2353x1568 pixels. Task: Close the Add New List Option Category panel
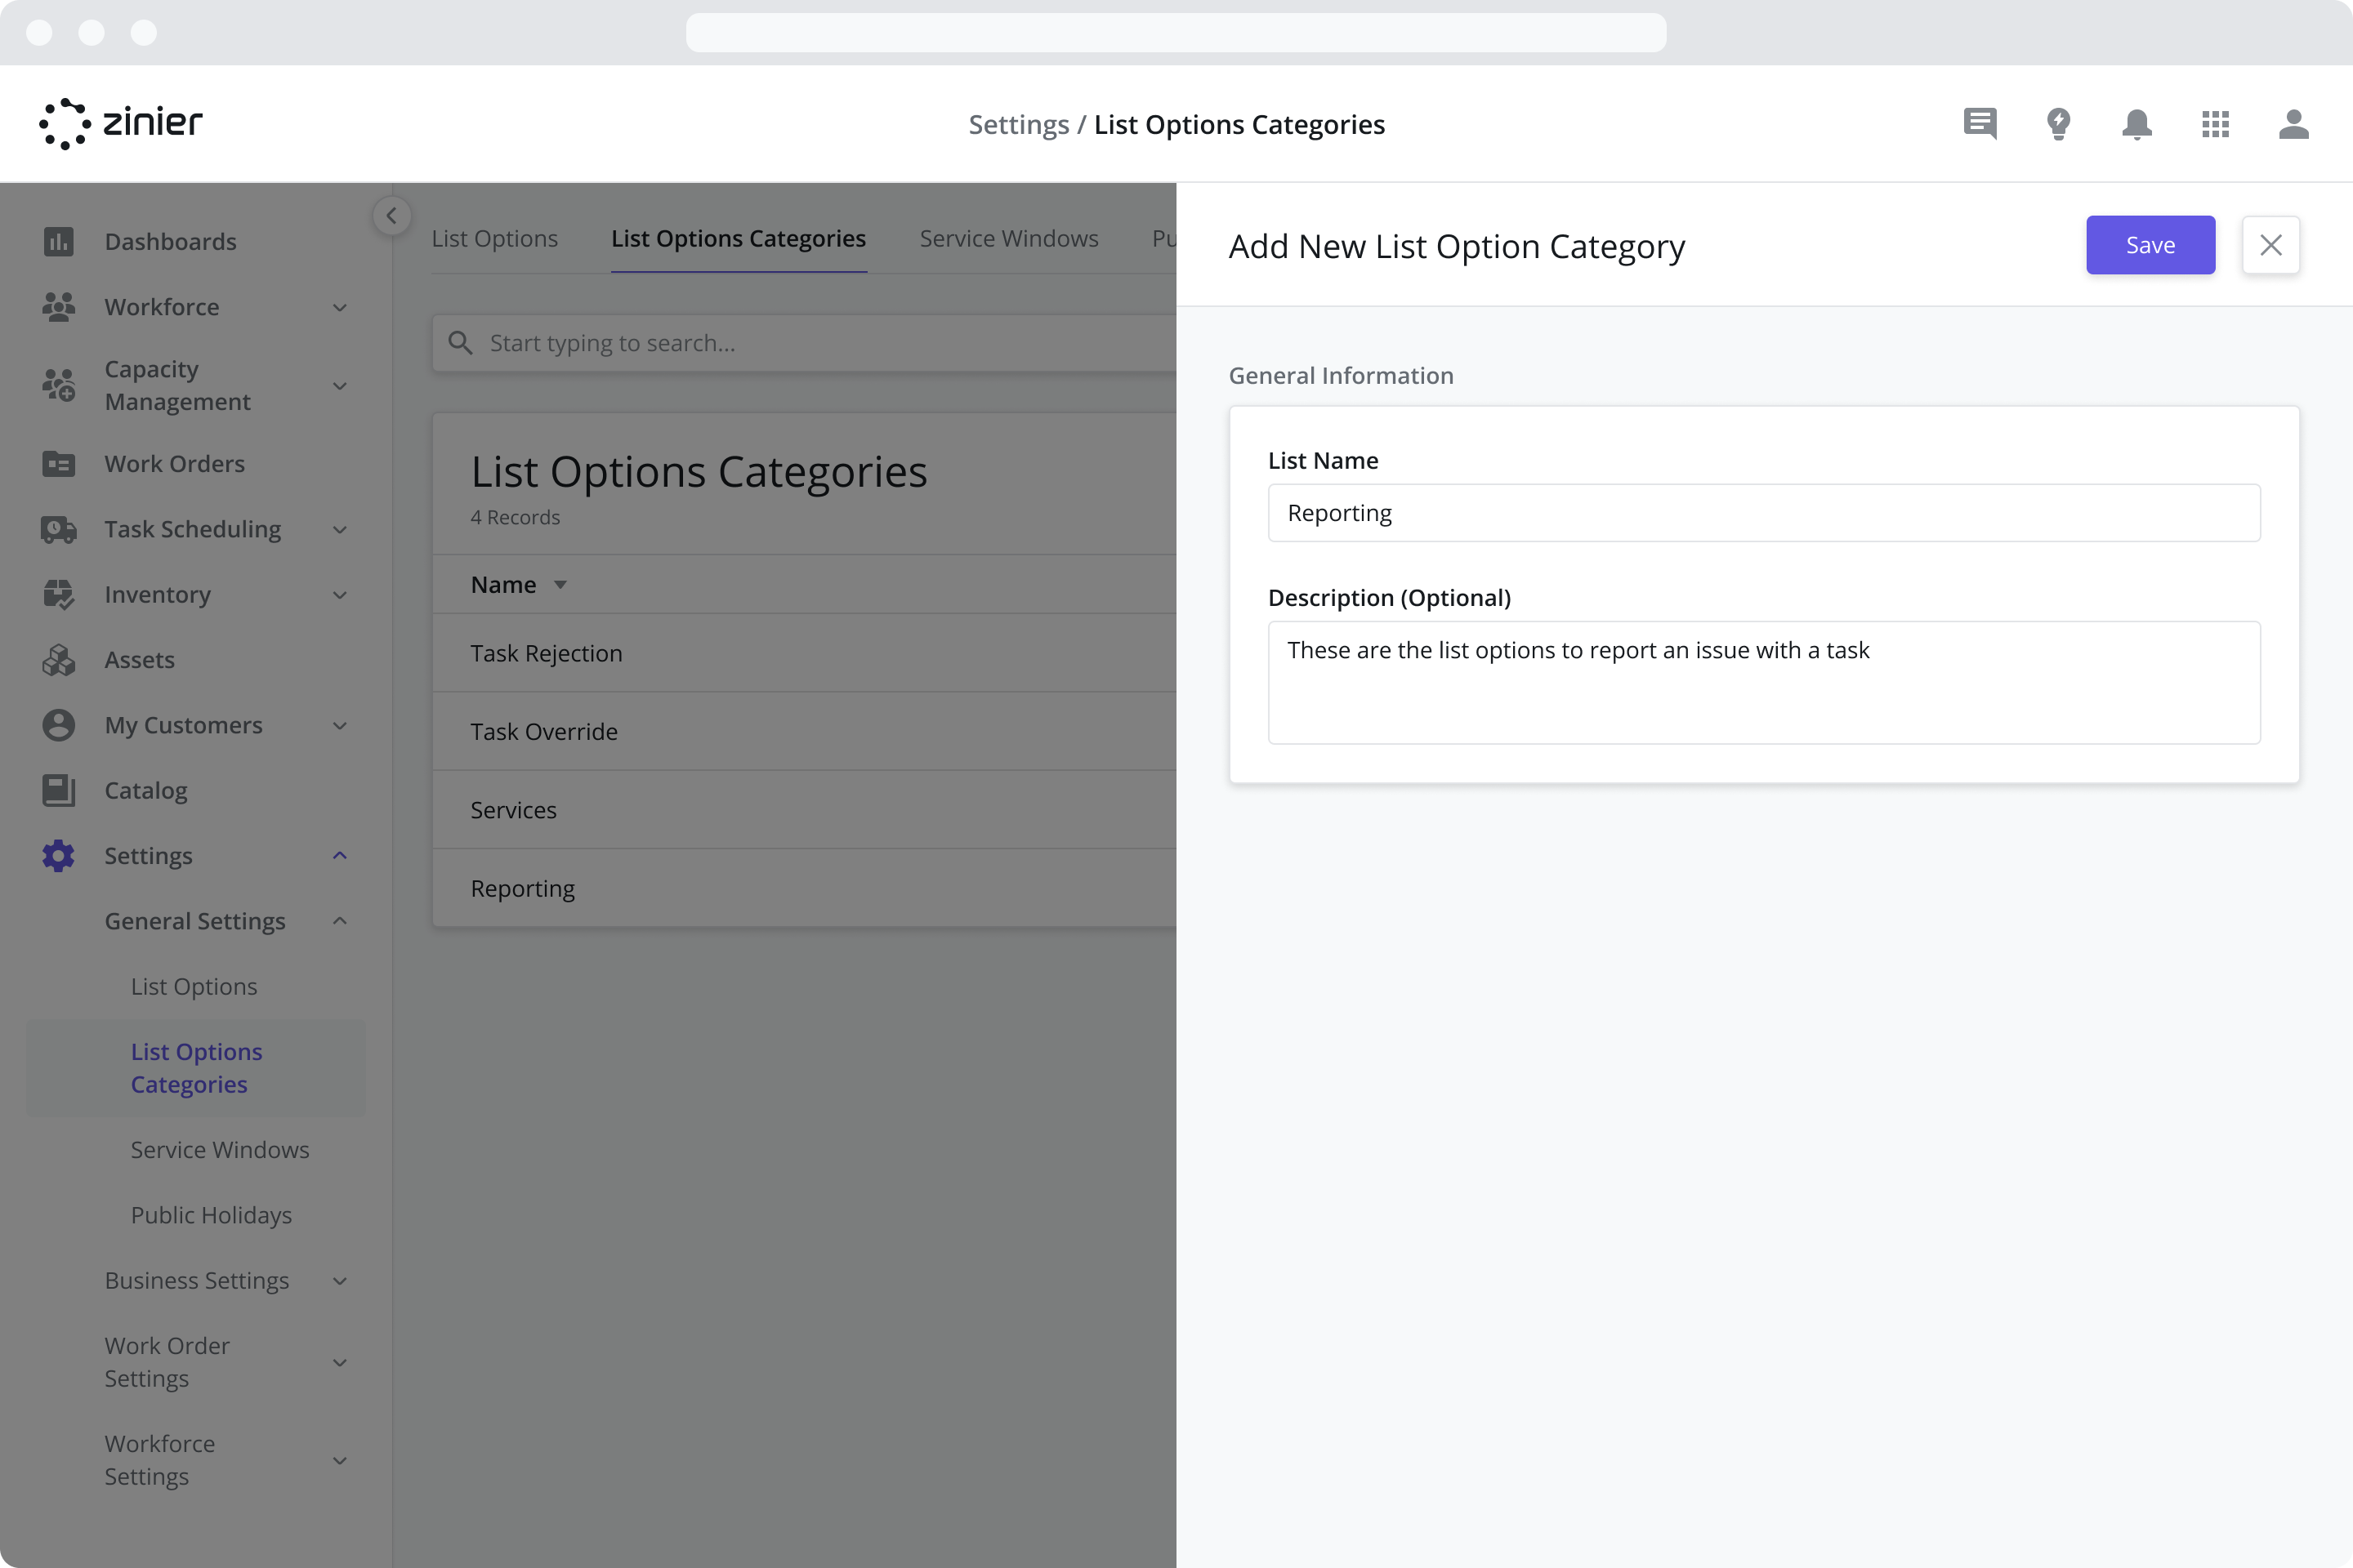pos(2270,245)
